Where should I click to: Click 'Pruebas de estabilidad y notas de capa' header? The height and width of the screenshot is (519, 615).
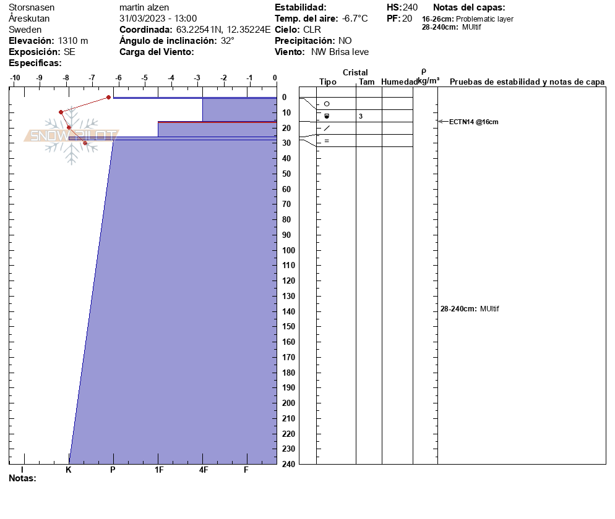pos(527,82)
